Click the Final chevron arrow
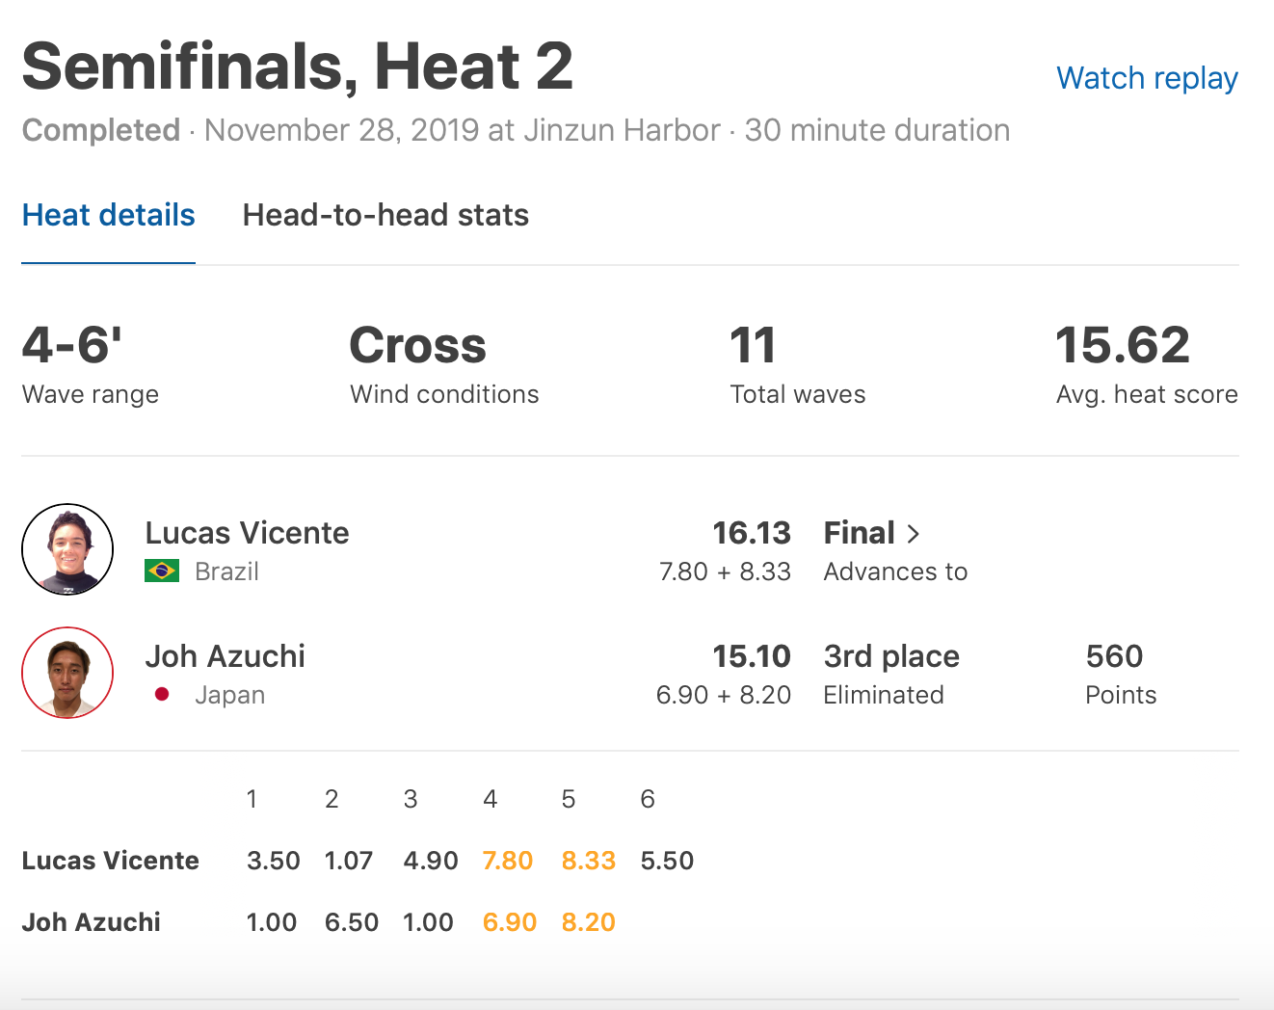Image resolution: width=1274 pixels, height=1010 pixels. 914,534
